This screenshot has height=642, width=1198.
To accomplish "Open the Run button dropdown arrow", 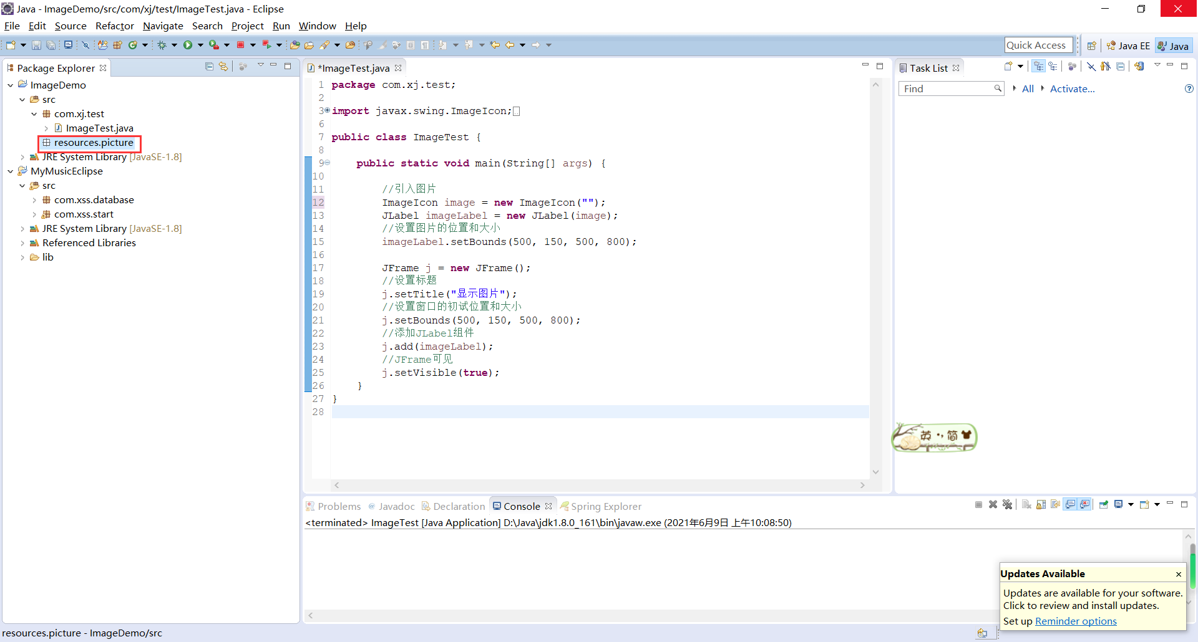I will click(x=200, y=45).
